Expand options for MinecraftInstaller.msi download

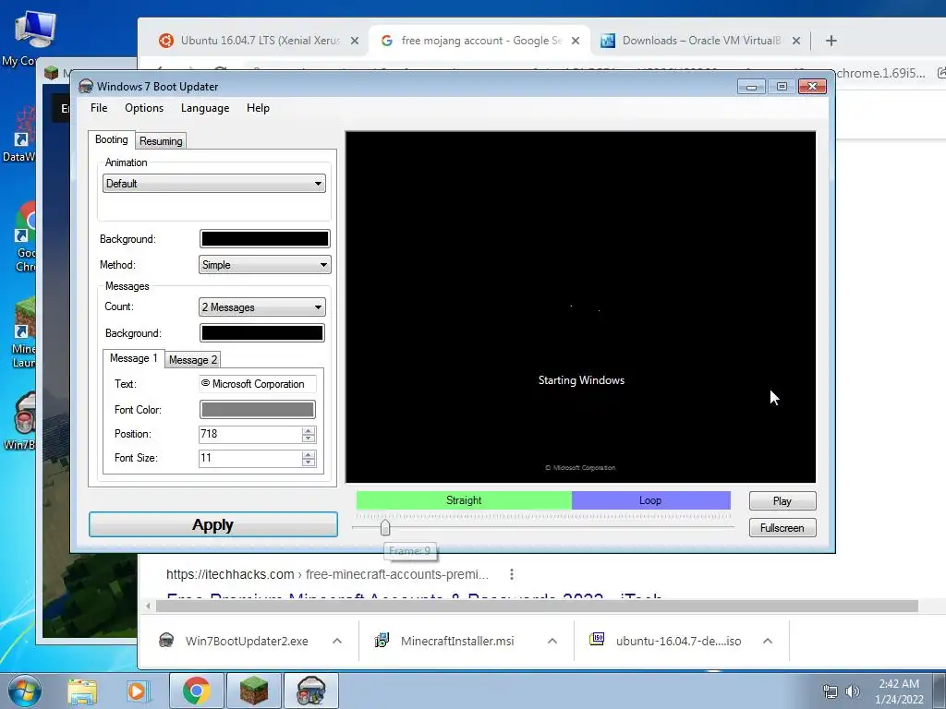point(552,641)
